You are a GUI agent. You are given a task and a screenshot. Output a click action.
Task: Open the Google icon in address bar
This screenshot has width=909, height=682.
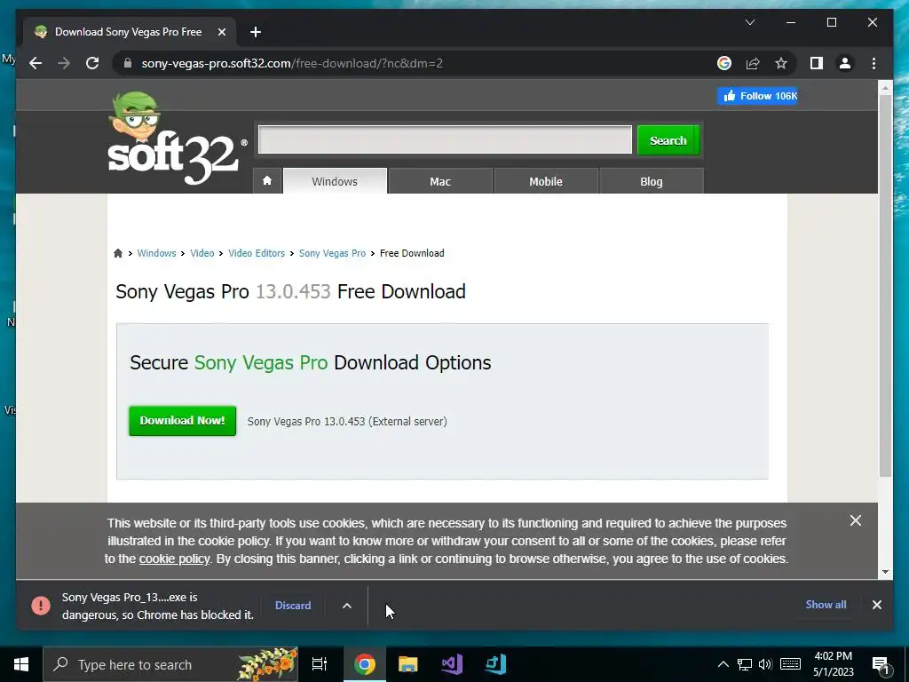tap(724, 63)
